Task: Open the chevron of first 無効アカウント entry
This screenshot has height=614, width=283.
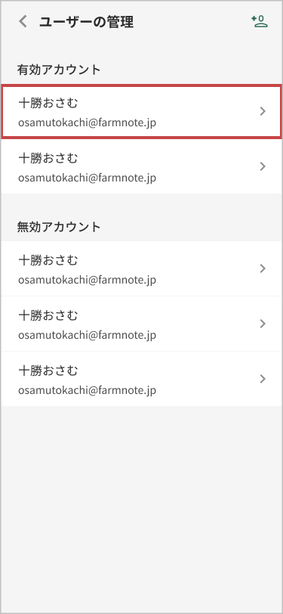Action: pyautogui.click(x=263, y=268)
